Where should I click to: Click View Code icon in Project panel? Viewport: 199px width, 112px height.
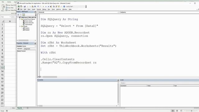tap(18, 15)
